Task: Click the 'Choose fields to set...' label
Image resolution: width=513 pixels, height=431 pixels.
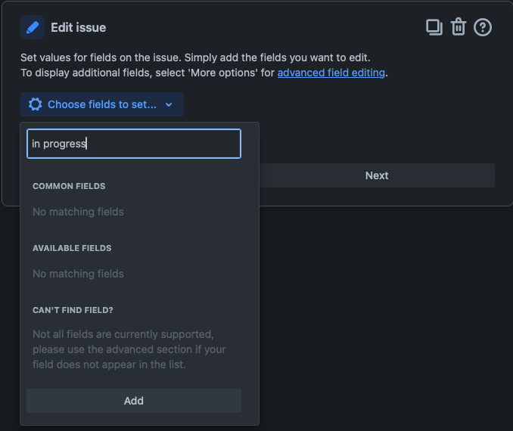Action: point(102,104)
